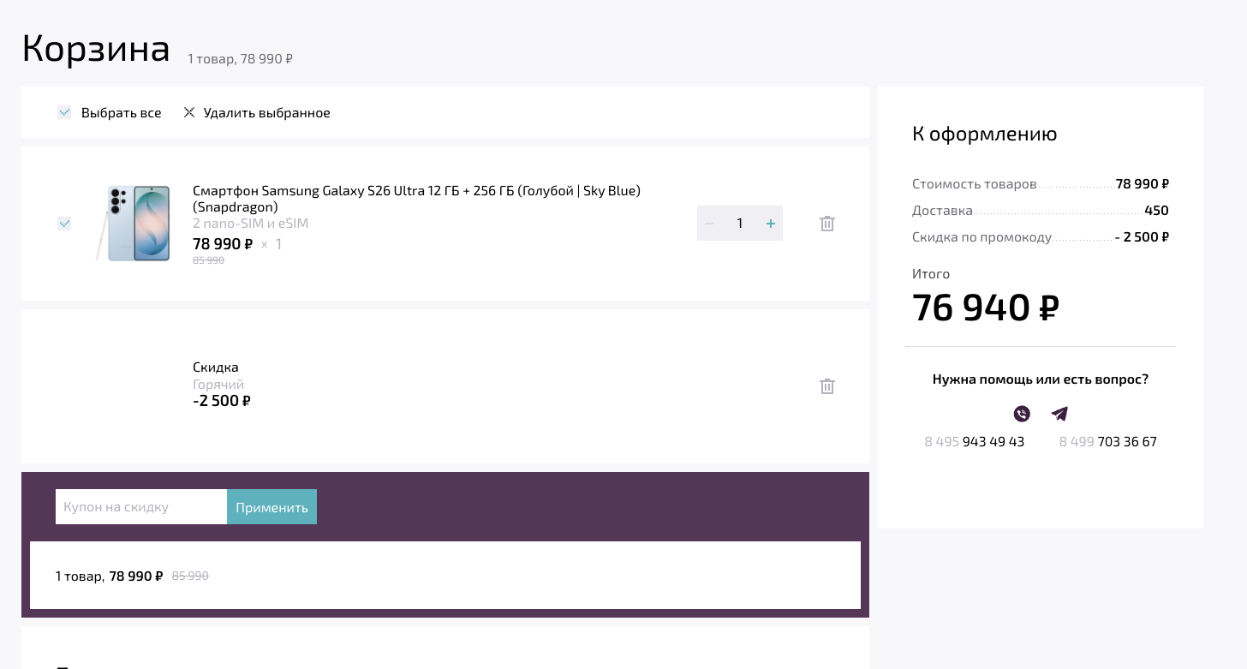Open the 'Смартфон Samsung Galaxy S26 Ultra' product link
This screenshot has width=1247, height=669.
(416, 199)
